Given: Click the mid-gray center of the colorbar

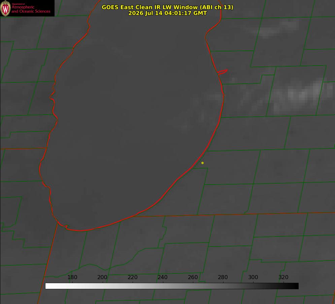Looking at the screenshot, I should point(172,286).
